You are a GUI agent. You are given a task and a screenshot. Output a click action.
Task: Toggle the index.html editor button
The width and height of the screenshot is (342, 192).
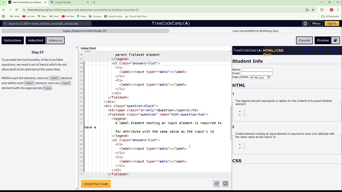point(36,40)
